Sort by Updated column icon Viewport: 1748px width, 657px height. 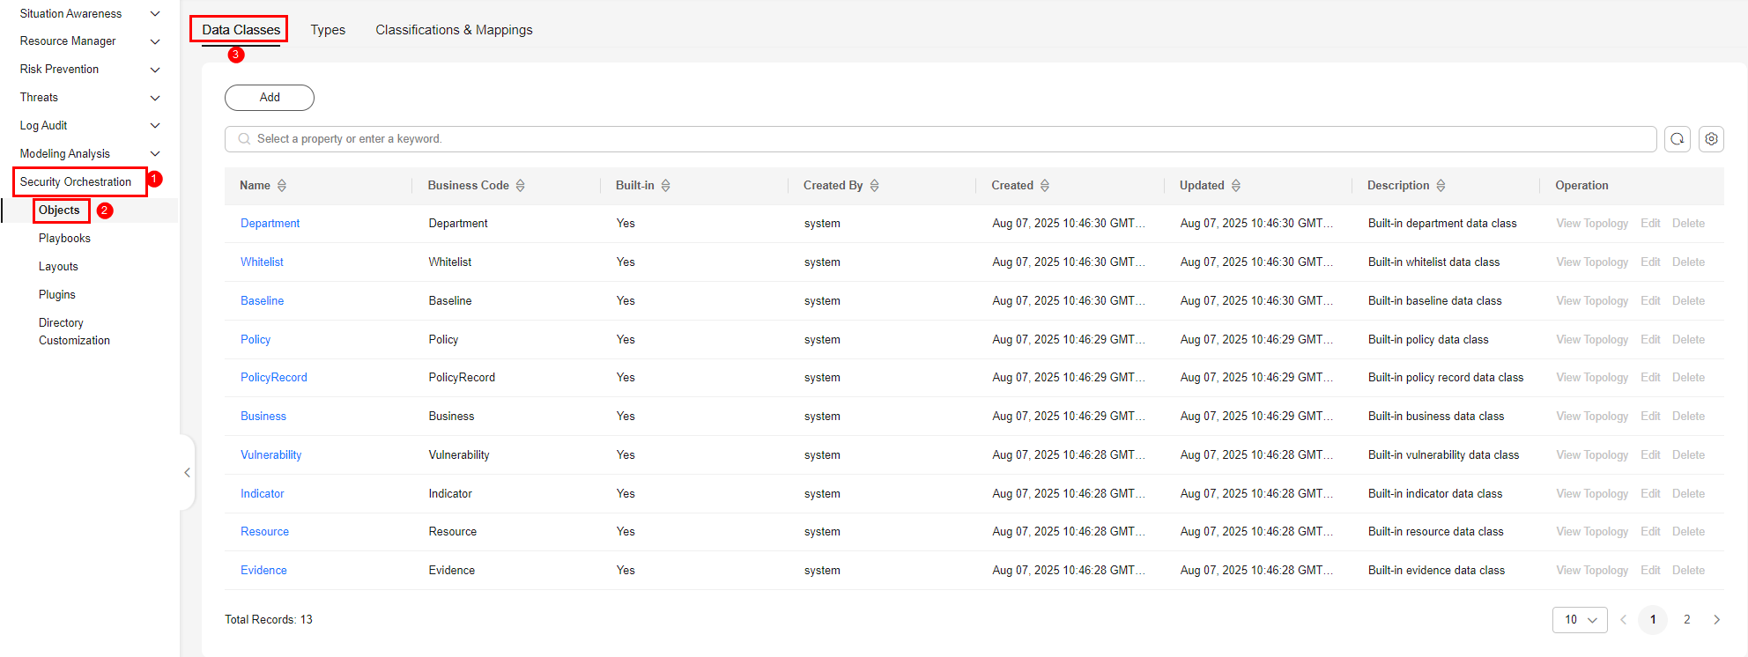(1236, 186)
